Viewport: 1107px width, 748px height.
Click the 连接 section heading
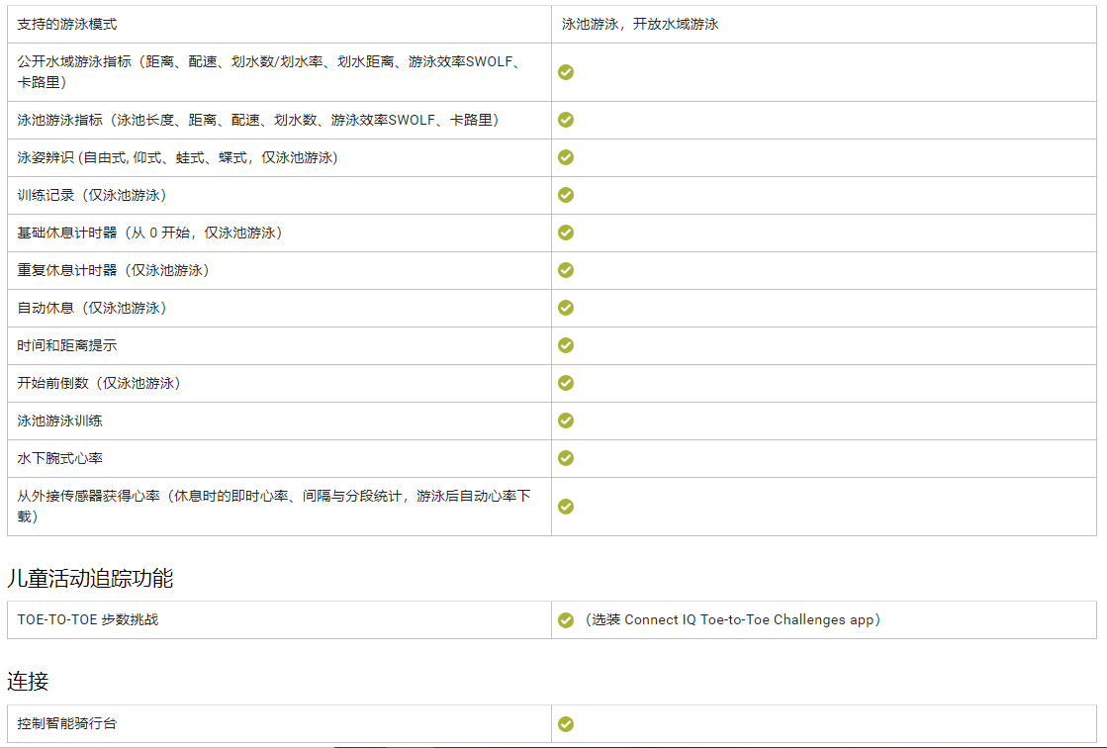coord(28,682)
